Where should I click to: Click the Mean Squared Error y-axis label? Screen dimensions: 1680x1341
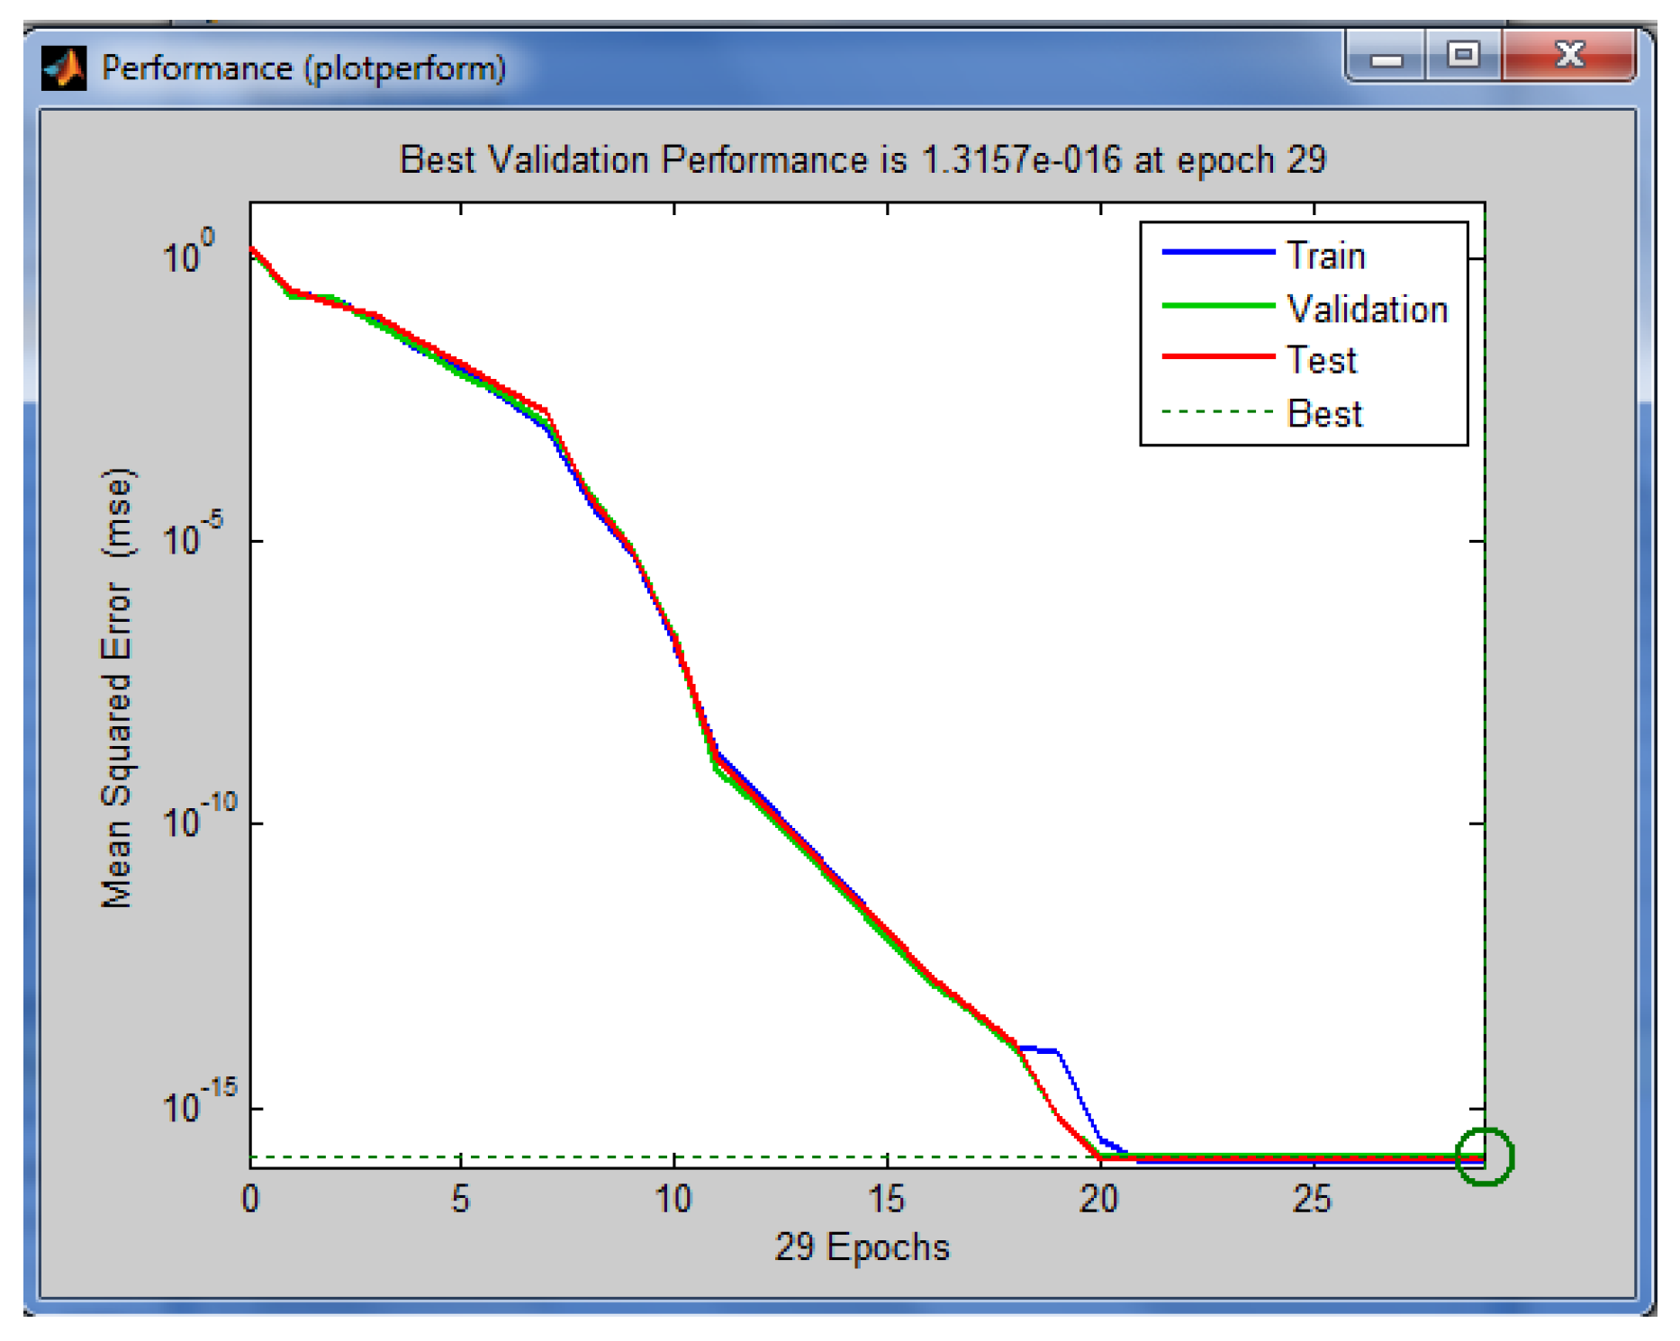117,688
